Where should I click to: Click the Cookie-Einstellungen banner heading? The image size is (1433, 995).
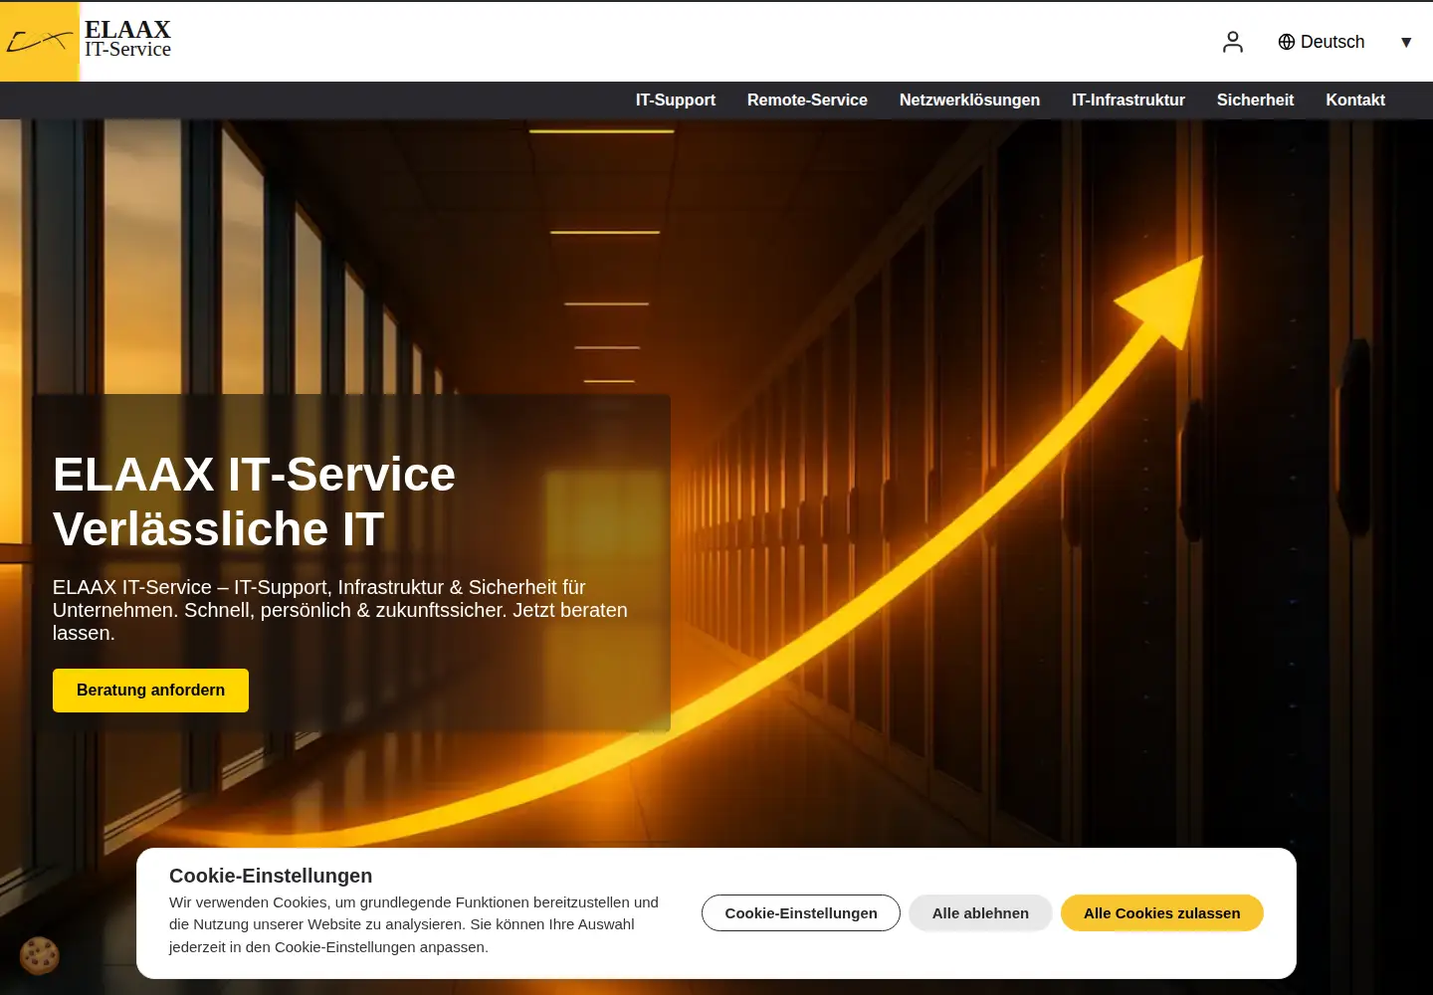[x=271, y=876]
